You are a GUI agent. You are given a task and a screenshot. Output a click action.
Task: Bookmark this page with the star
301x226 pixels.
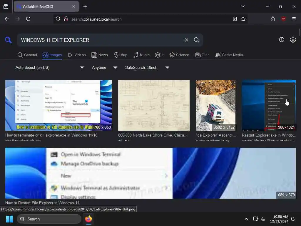243,19
